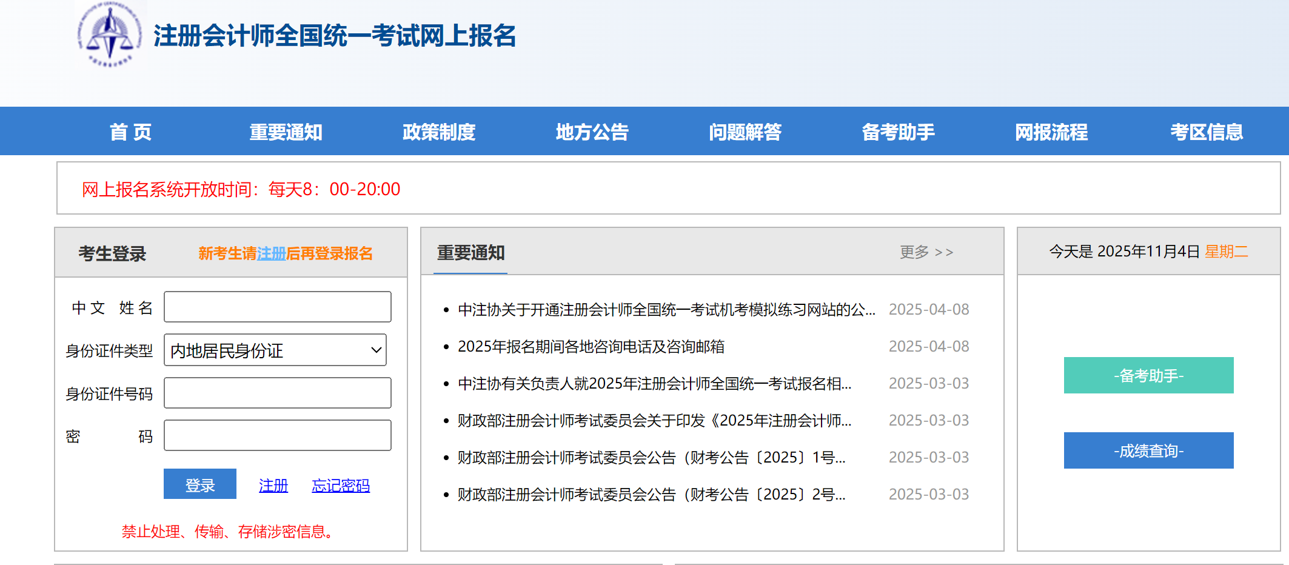Open the 2025年报名期间各地咨询电话 notice

591,347
